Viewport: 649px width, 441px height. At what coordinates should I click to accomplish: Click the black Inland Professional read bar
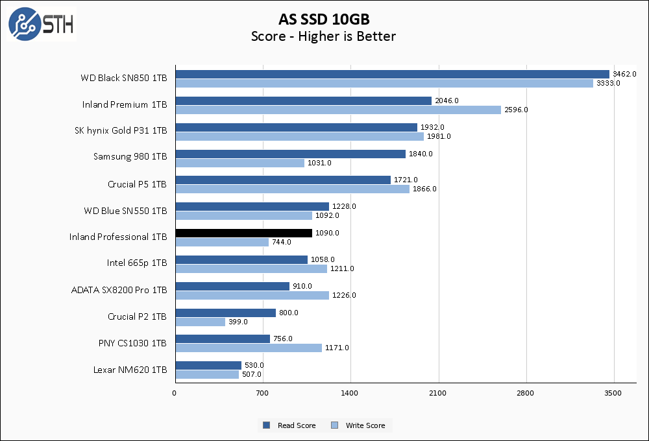click(x=244, y=233)
